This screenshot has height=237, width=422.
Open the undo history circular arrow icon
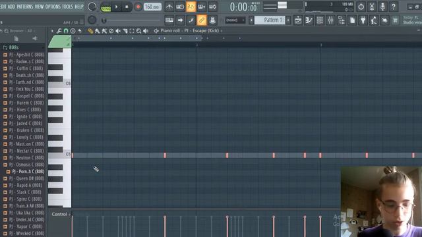tap(361, 7)
